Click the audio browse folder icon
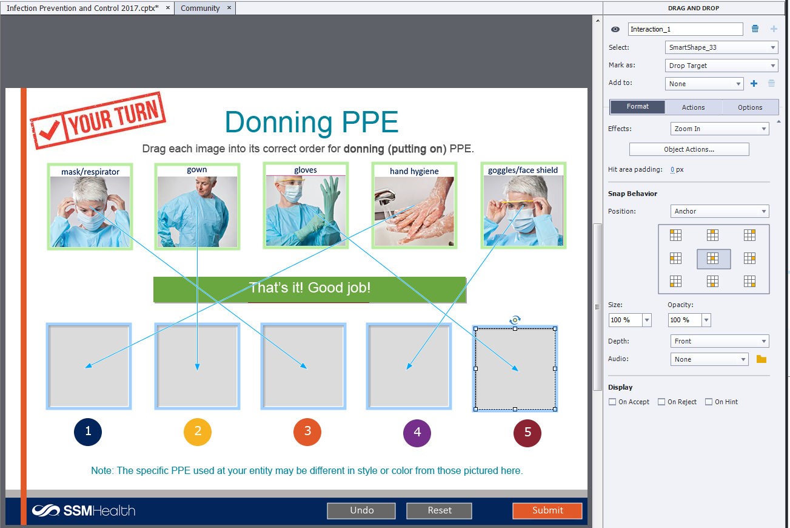Image resolution: width=790 pixels, height=528 pixels. pos(762,359)
